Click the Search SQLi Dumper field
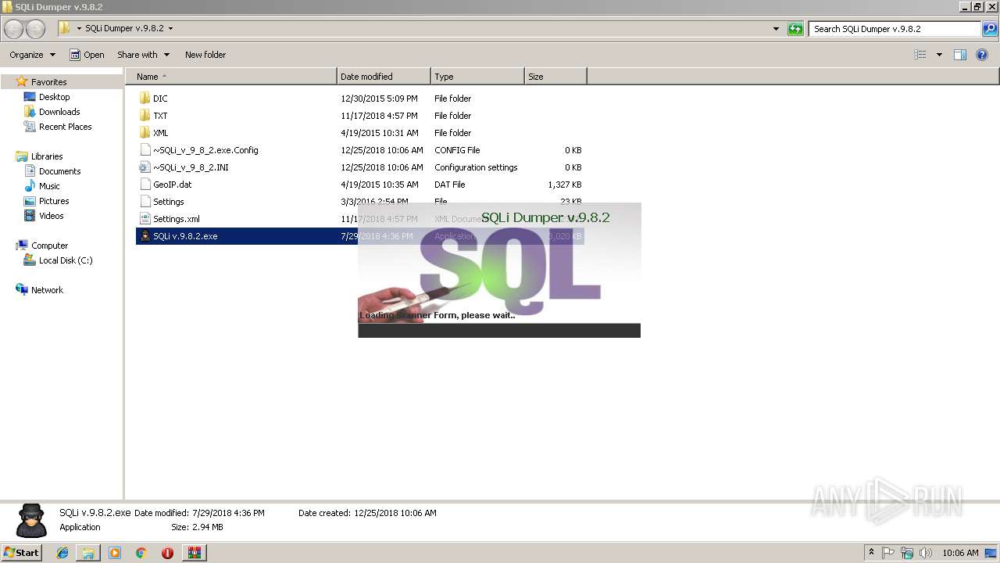 click(895, 29)
